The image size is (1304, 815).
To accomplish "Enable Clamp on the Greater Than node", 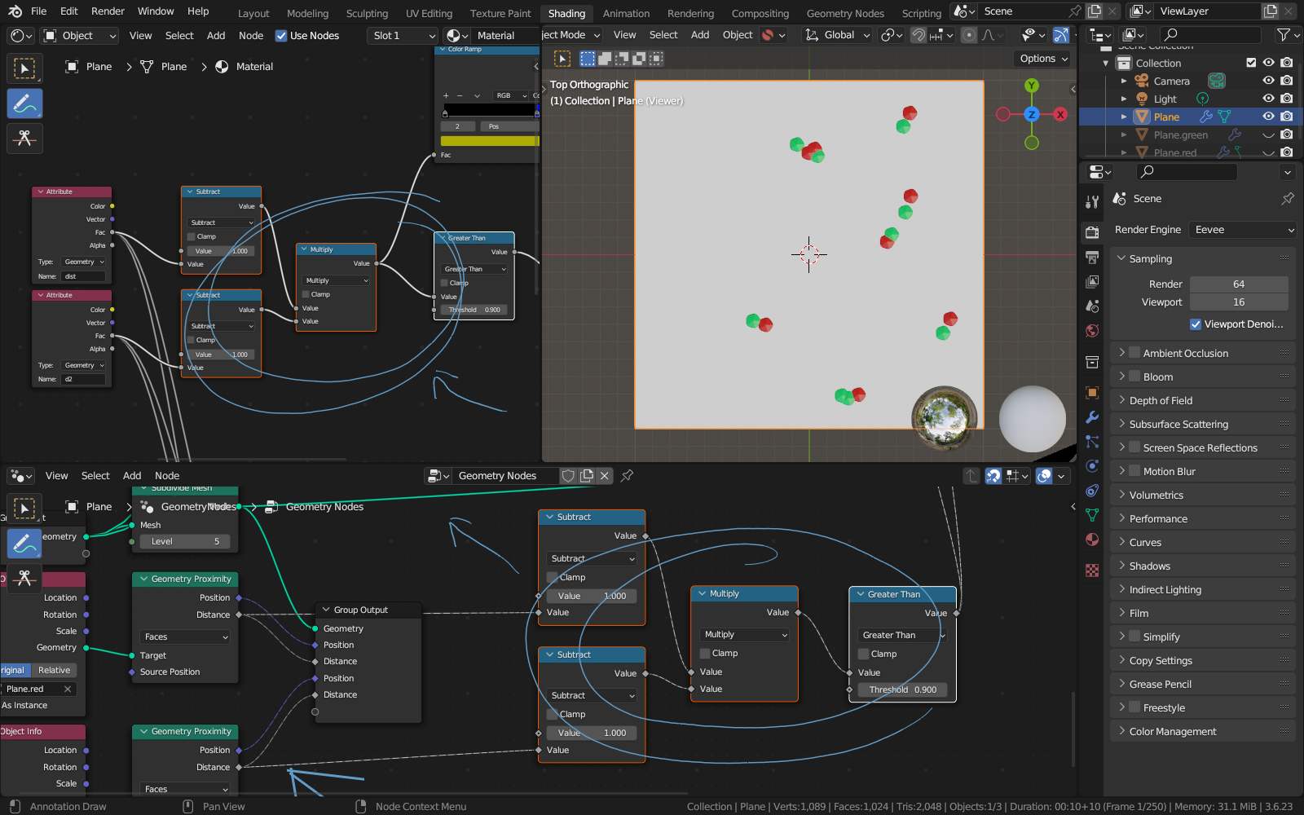I will [864, 654].
